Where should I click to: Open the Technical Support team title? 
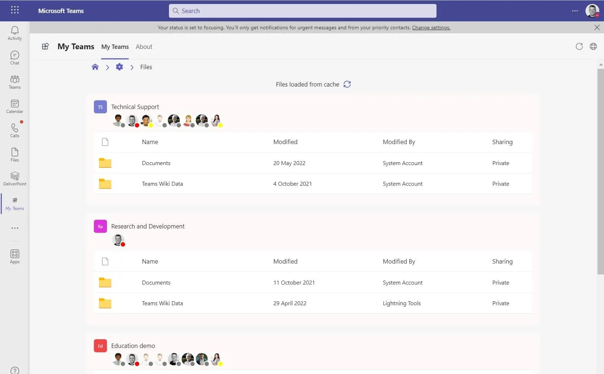pos(135,107)
